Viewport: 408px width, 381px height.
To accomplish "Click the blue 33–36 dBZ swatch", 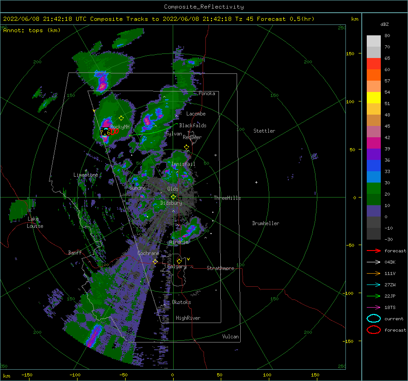I will (374, 166).
